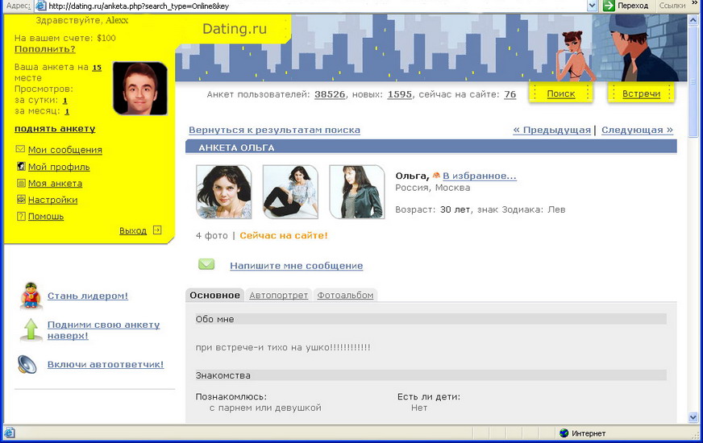The image size is (703, 443).
Task: Click the green up arrow icon
Action: tap(31, 329)
